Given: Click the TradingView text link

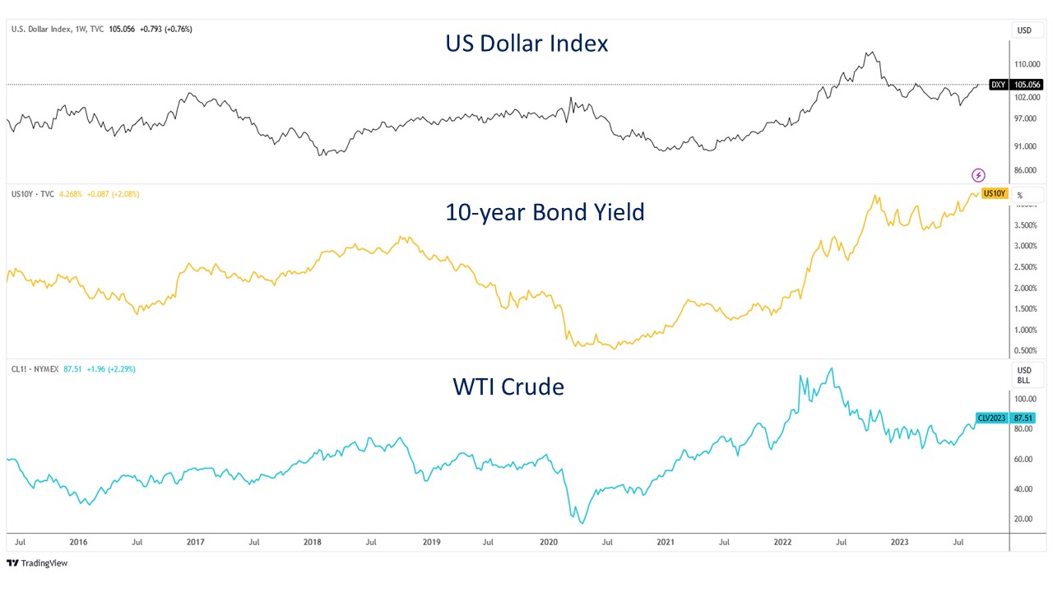Looking at the screenshot, I should pos(44,563).
